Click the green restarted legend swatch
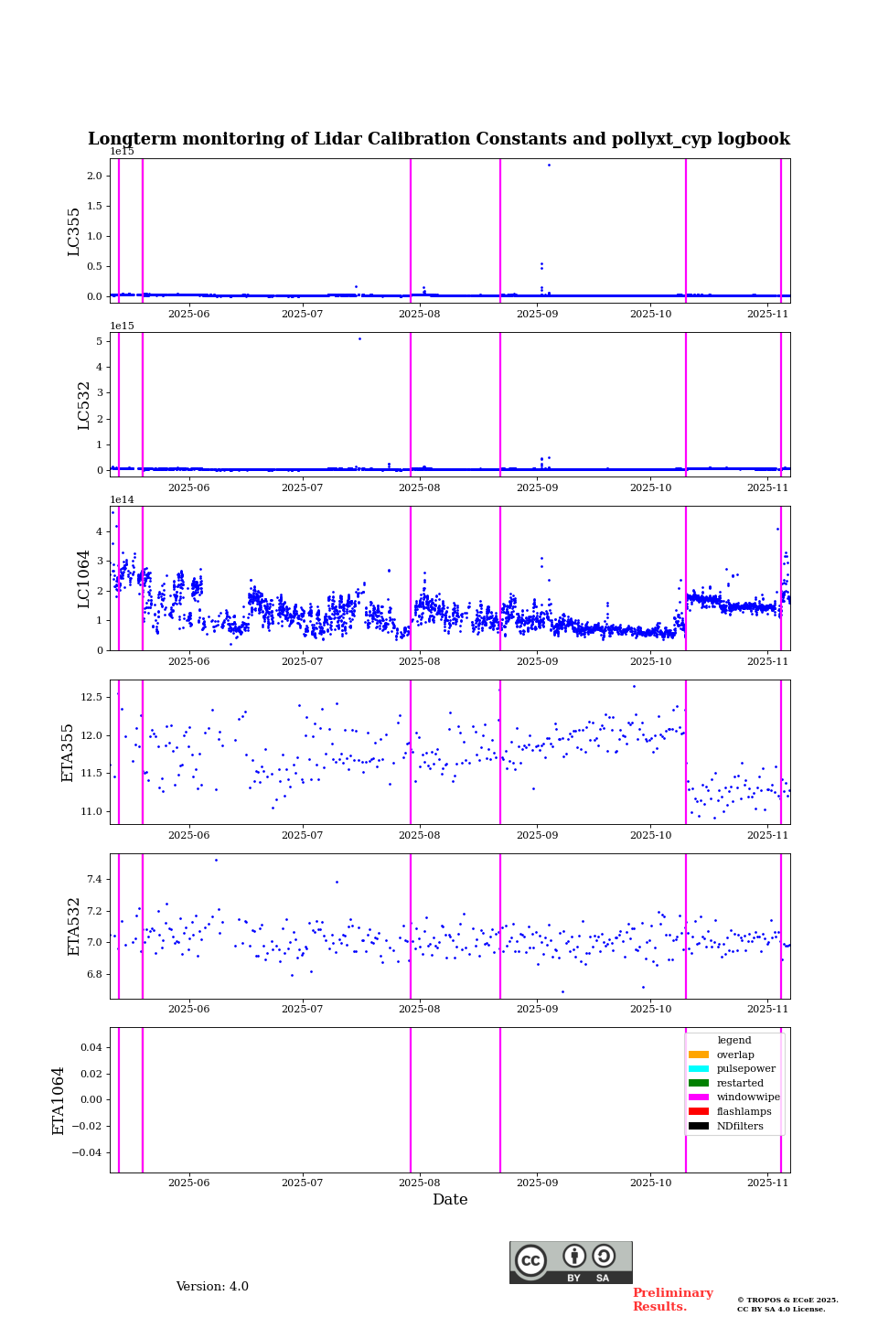 [x=698, y=1083]
